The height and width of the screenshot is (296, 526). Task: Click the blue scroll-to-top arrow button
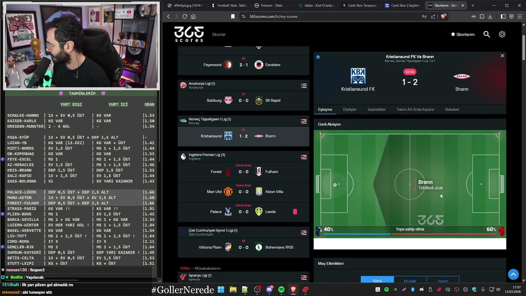point(513,274)
